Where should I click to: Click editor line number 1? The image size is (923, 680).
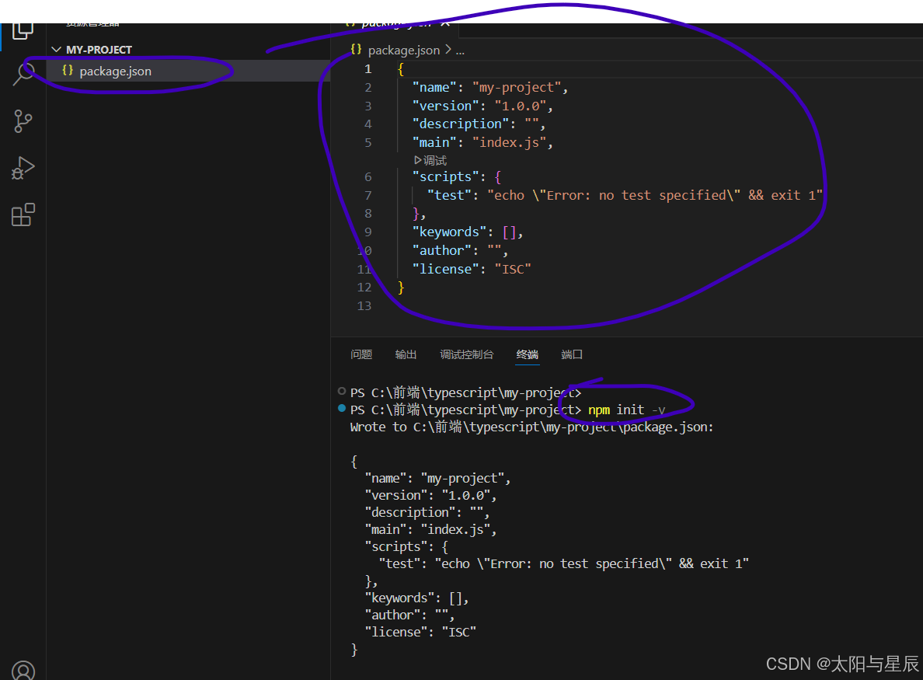click(368, 69)
